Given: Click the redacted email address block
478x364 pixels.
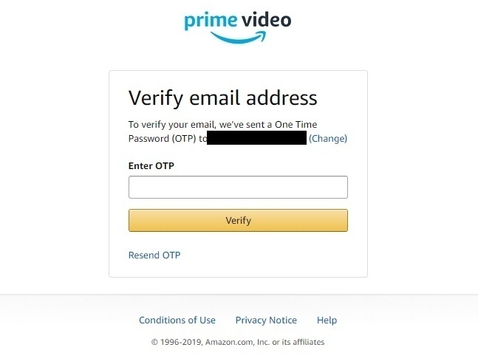Looking at the screenshot, I should [256, 137].
